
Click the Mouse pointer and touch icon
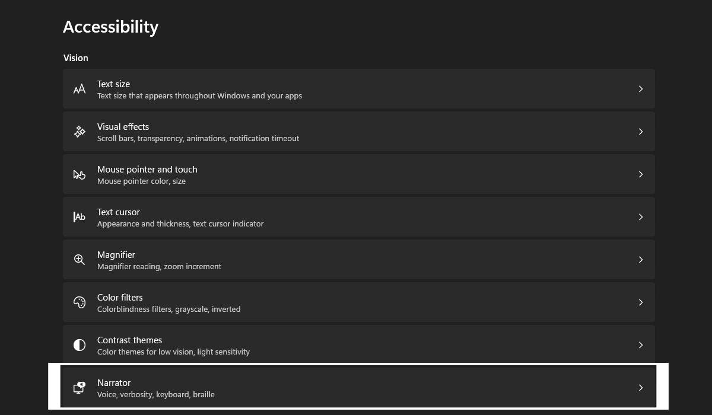(x=80, y=174)
